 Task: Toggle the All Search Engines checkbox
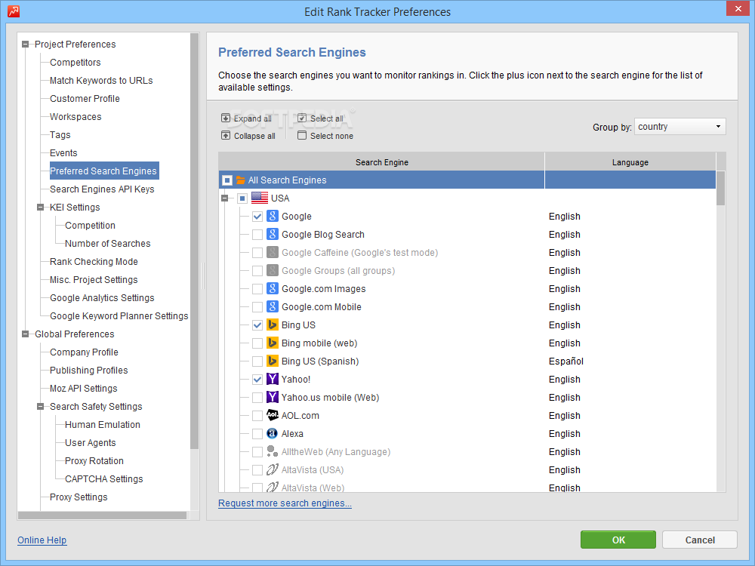[x=227, y=180]
